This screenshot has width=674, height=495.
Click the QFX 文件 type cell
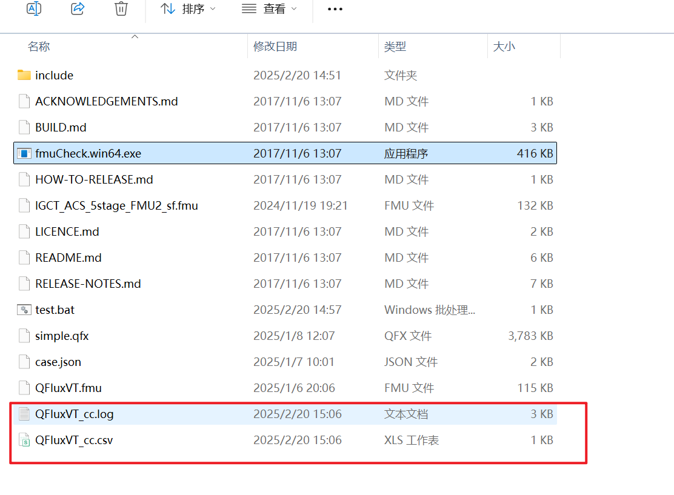click(407, 336)
